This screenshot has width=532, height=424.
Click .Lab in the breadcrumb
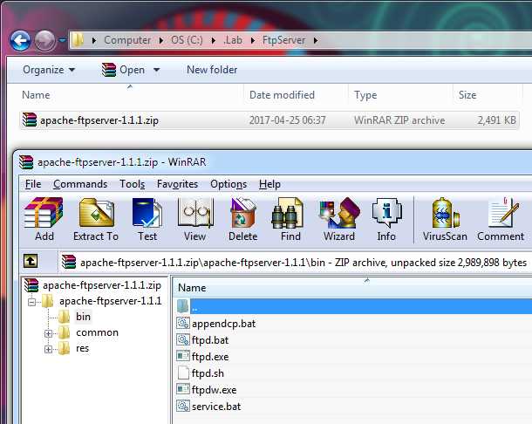pyautogui.click(x=233, y=40)
